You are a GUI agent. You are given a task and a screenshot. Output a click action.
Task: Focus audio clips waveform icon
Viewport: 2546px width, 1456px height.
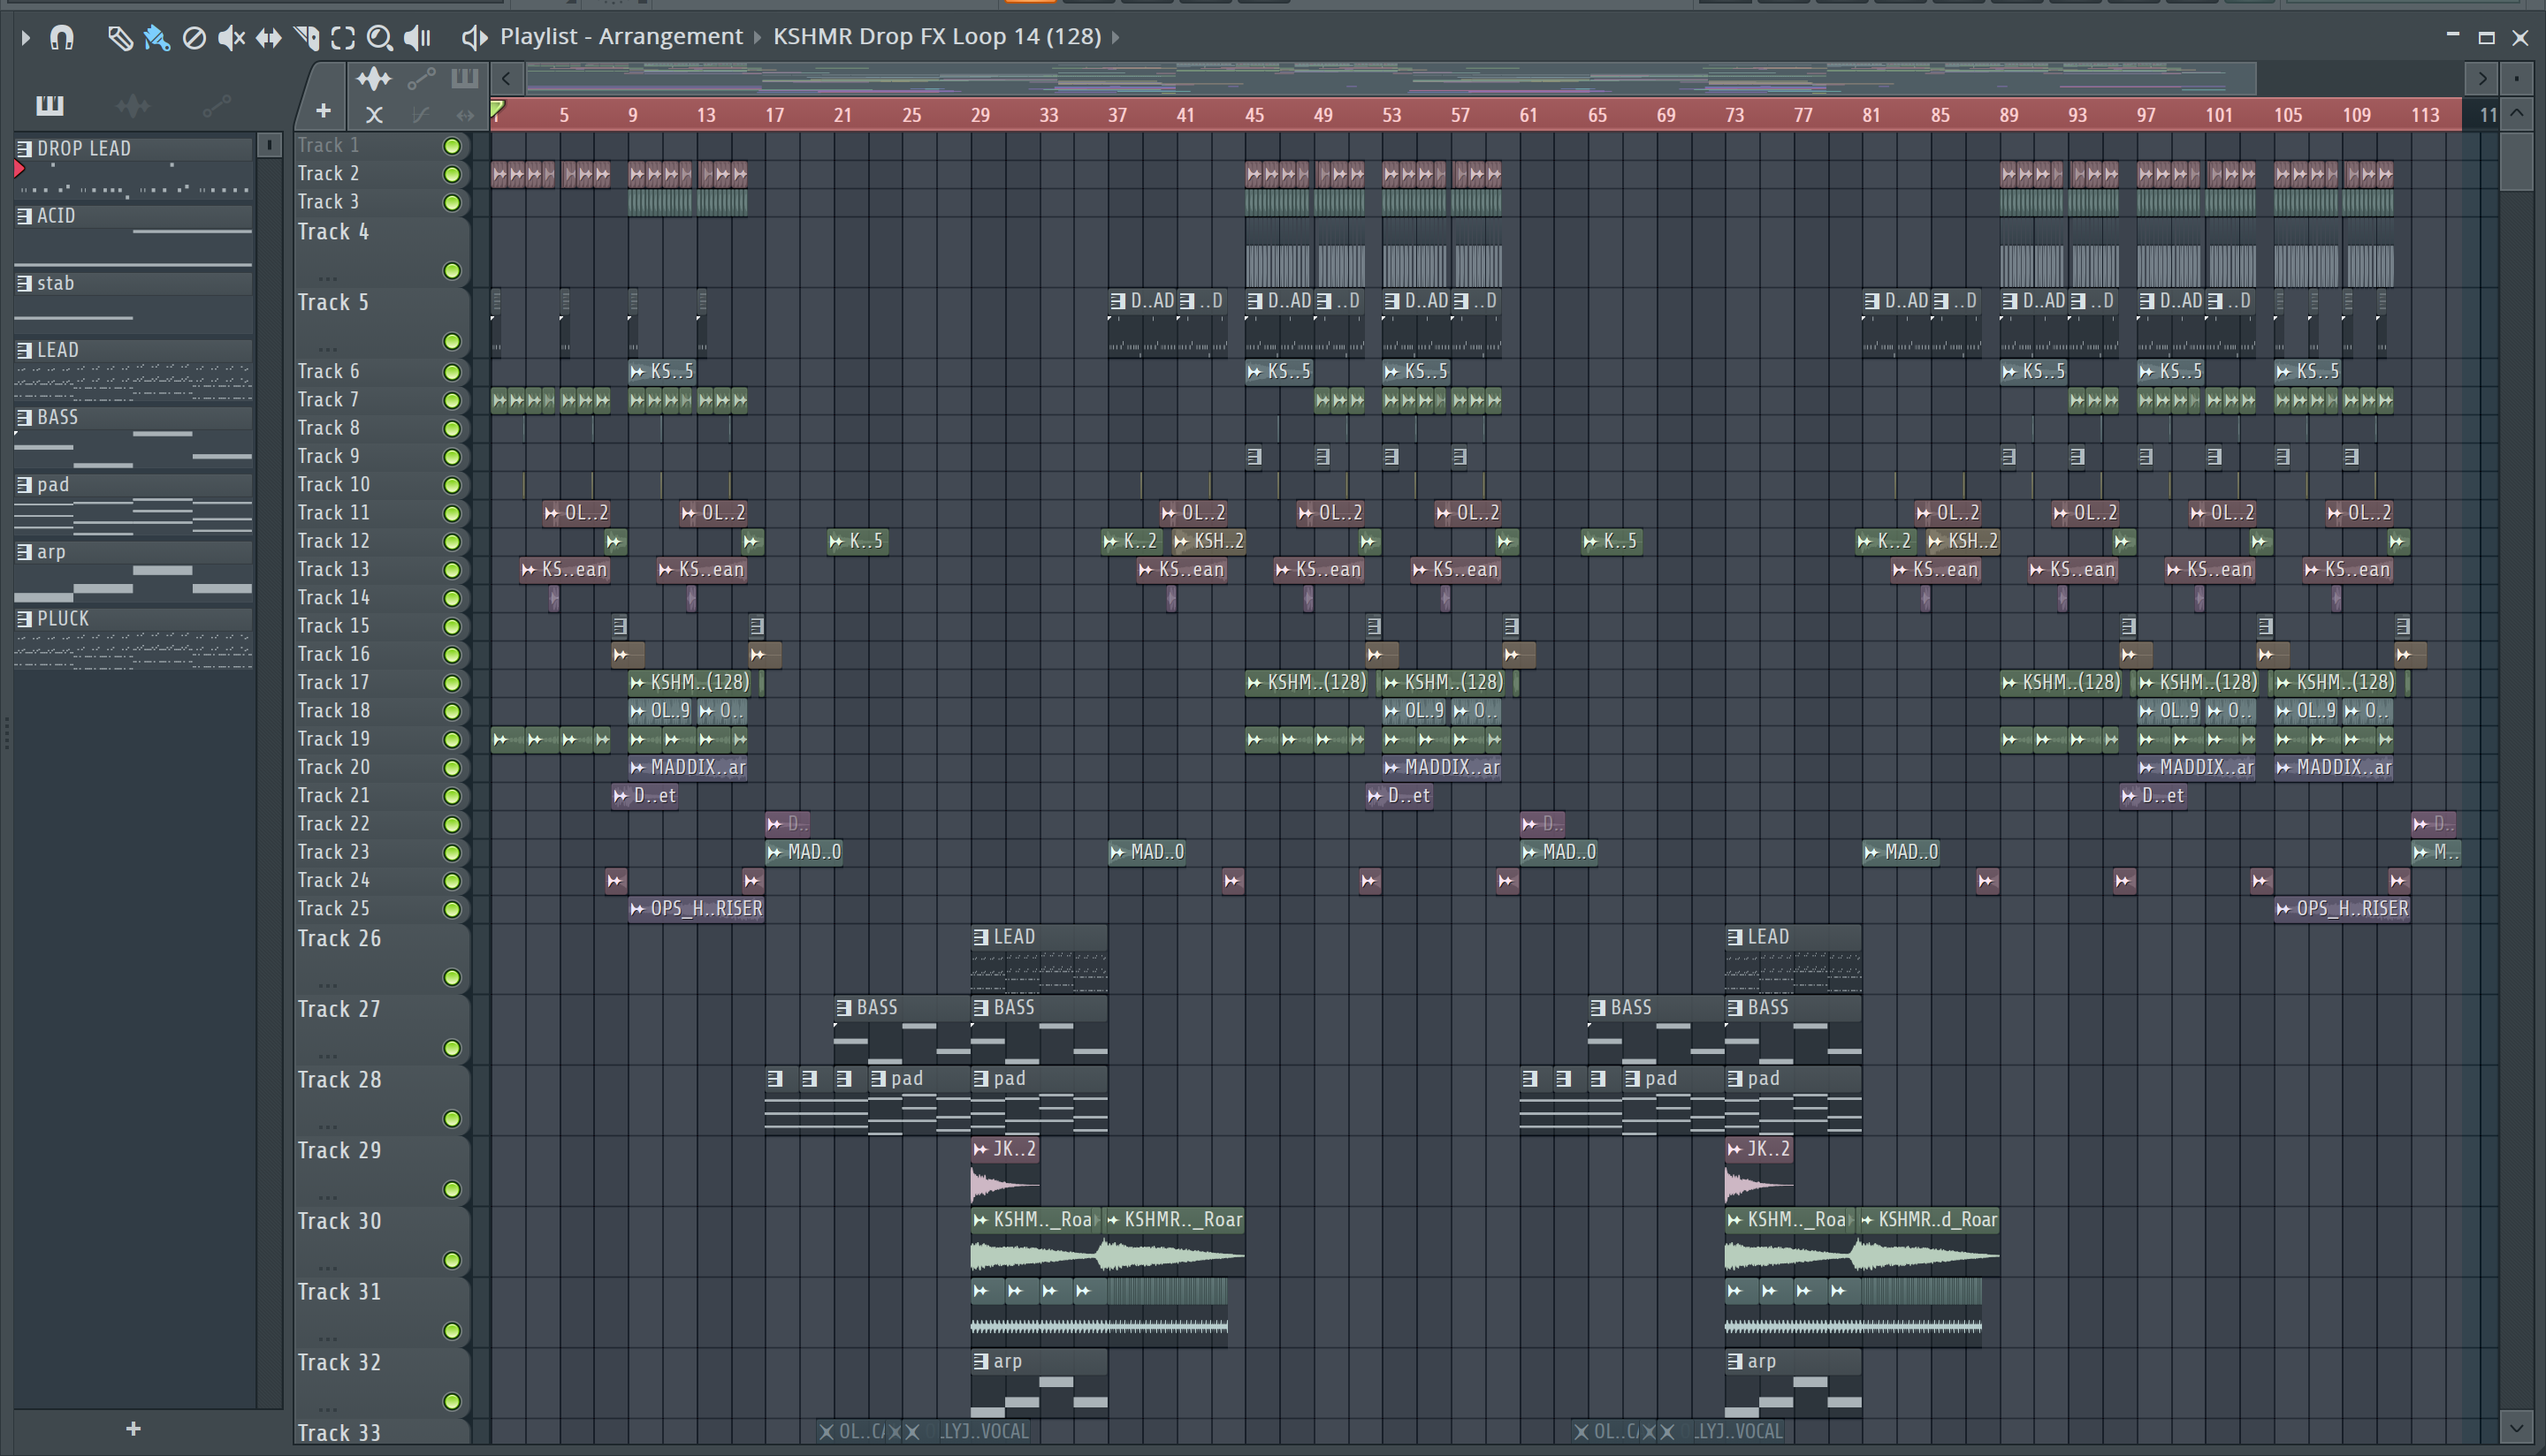[374, 78]
